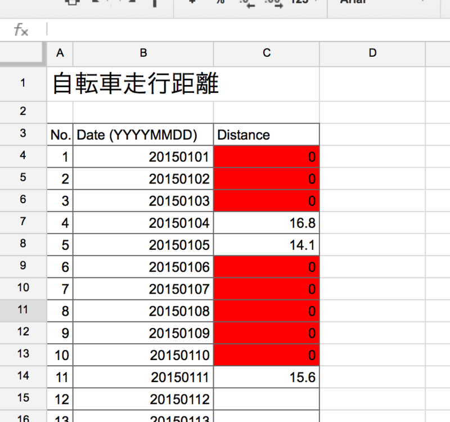Click the 'No.' header cell
The width and height of the screenshot is (450, 422).
click(x=60, y=134)
